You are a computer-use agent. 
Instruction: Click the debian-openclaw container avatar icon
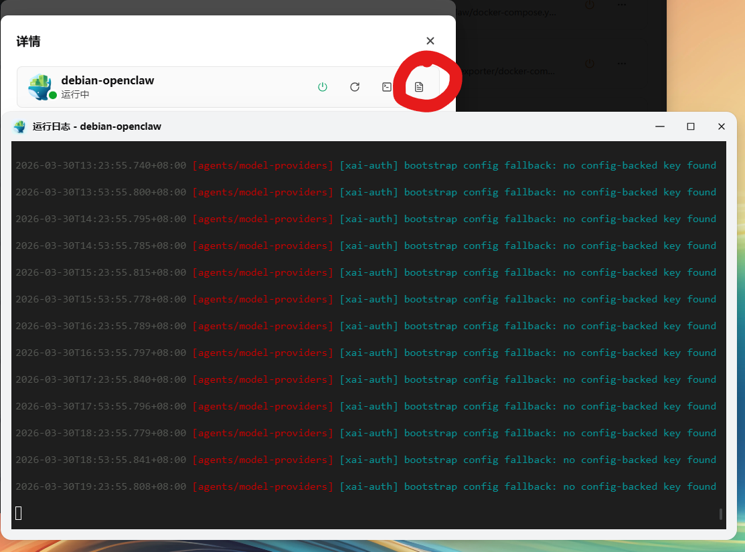[40, 87]
